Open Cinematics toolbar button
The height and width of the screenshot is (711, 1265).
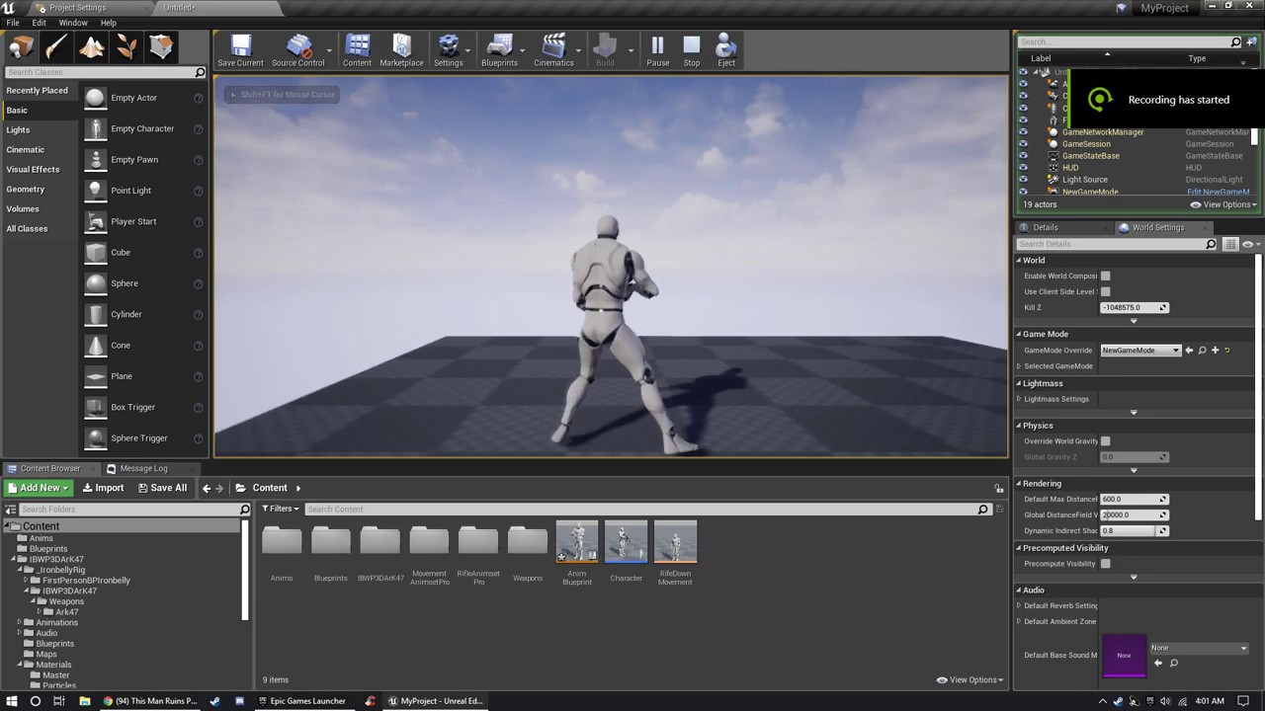553,50
